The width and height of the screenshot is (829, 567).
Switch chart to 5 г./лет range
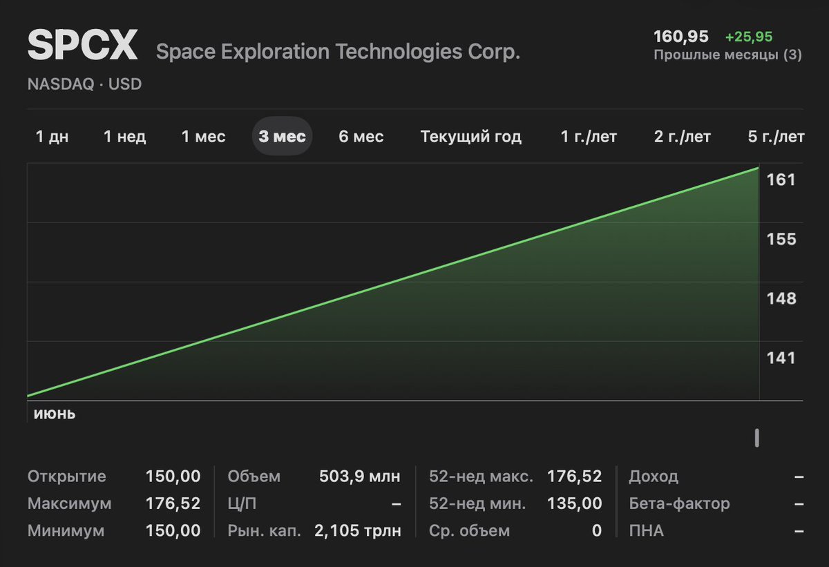click(776, 137)
